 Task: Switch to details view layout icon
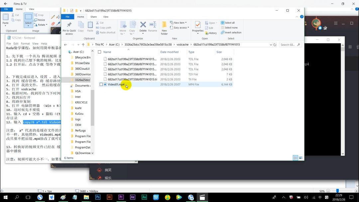point(296,158)
